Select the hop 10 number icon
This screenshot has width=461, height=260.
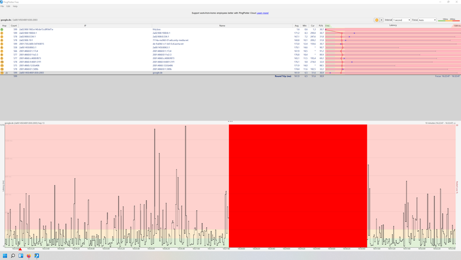[x=2, y=62]
